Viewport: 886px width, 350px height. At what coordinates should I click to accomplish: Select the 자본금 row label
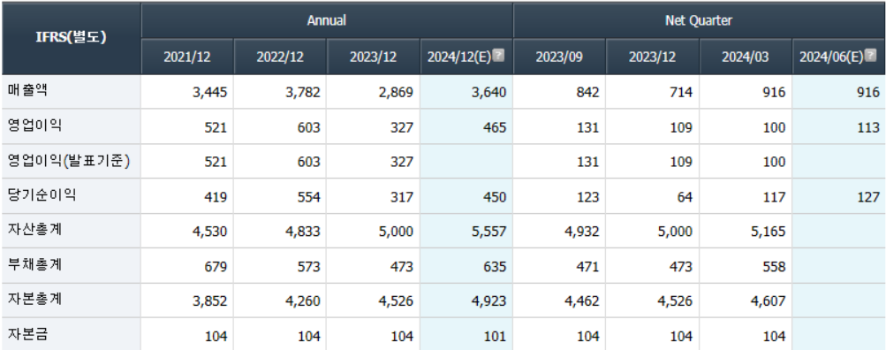(x=27, y=334)
